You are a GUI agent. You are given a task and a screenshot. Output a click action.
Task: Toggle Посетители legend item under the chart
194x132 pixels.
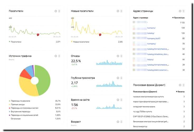(16, 42)
